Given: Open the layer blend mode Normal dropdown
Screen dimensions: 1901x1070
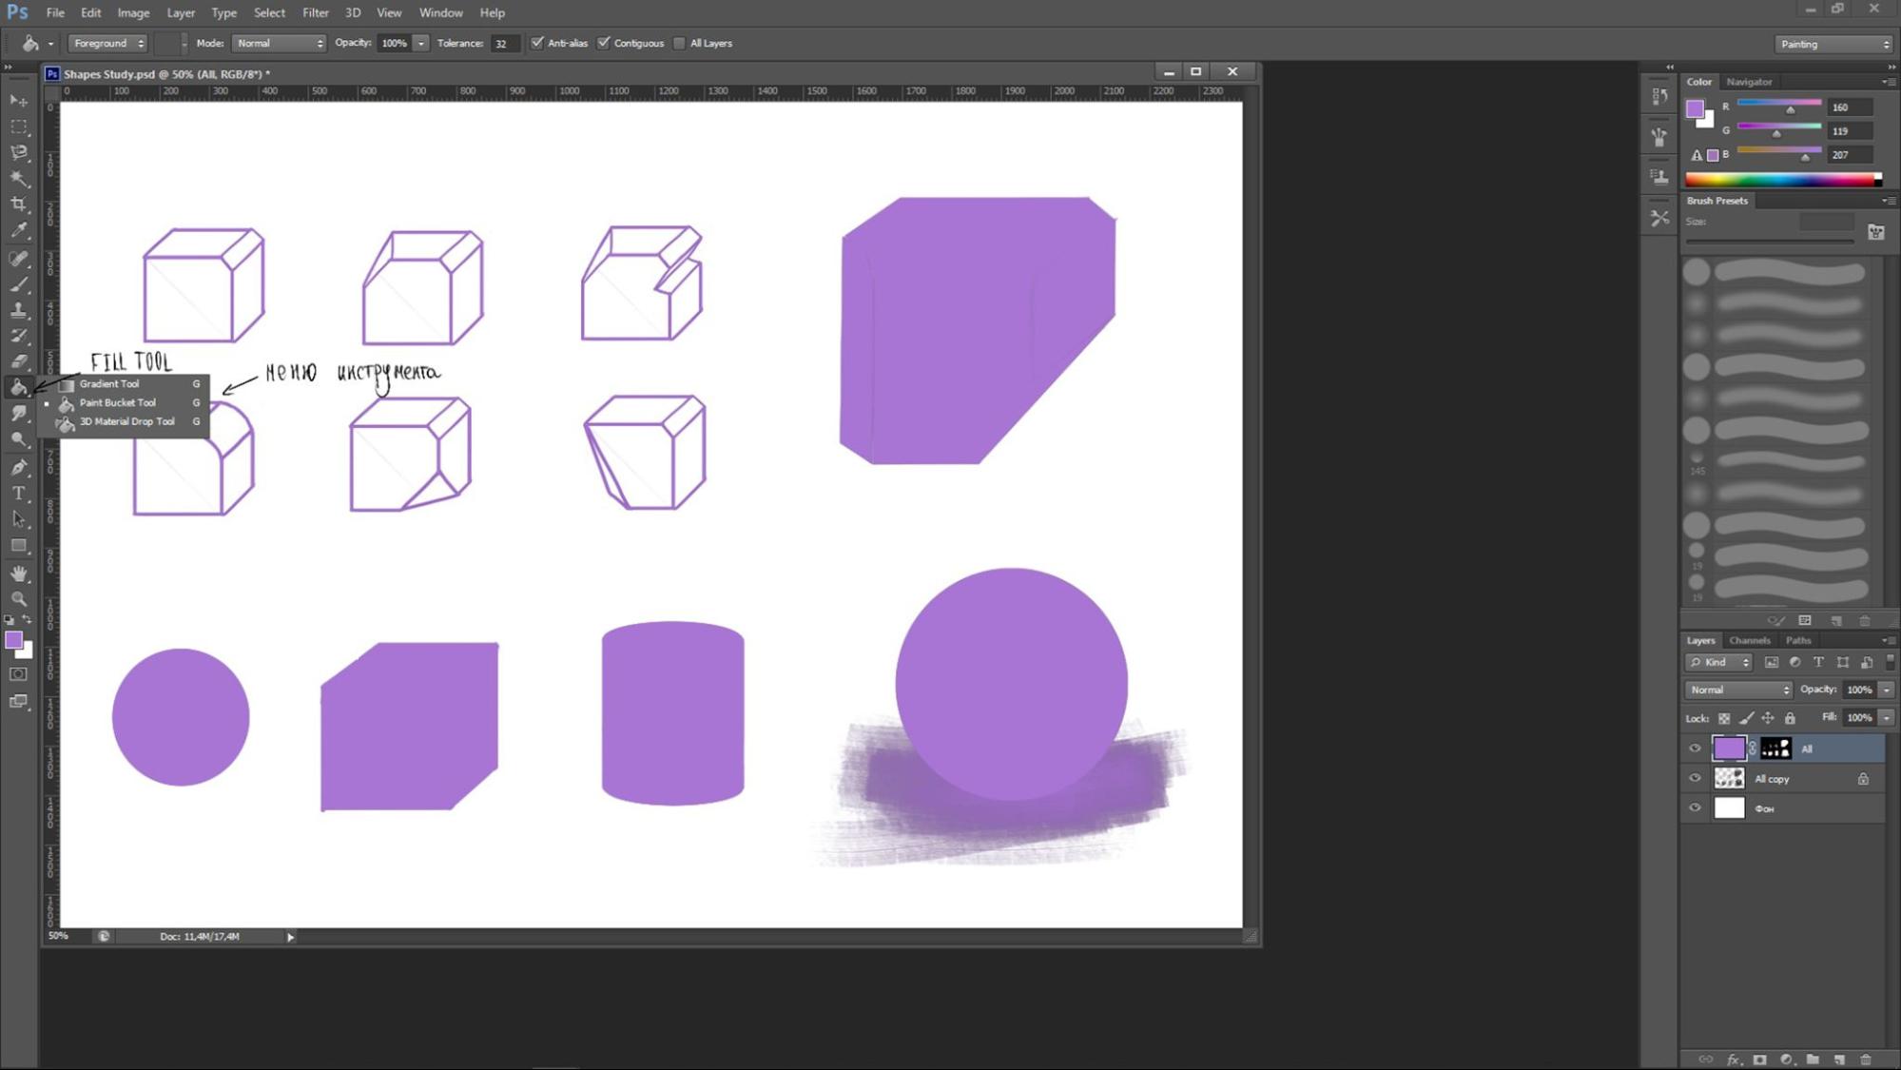Looking at the screenshot, I should coord(1738,690).
